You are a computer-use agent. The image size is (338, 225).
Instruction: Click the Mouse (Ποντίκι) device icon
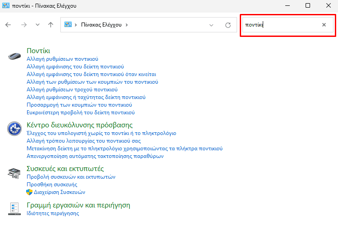coord(14,56)
